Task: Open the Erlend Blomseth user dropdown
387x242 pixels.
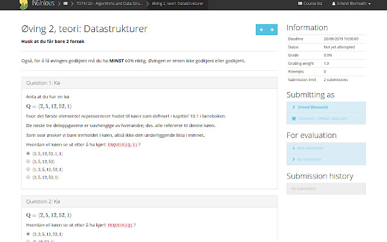Action: tap(366, 4)
